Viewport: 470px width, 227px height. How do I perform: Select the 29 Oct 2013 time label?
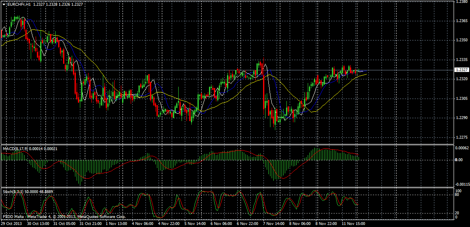click(11, 224)
